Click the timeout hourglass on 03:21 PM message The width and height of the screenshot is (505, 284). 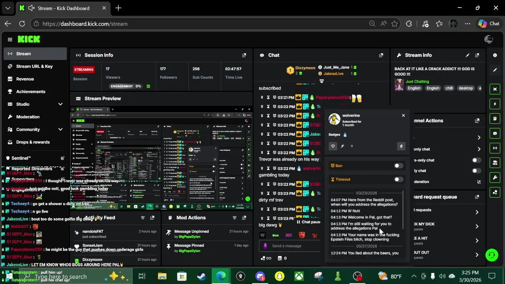tap(268, 97)
